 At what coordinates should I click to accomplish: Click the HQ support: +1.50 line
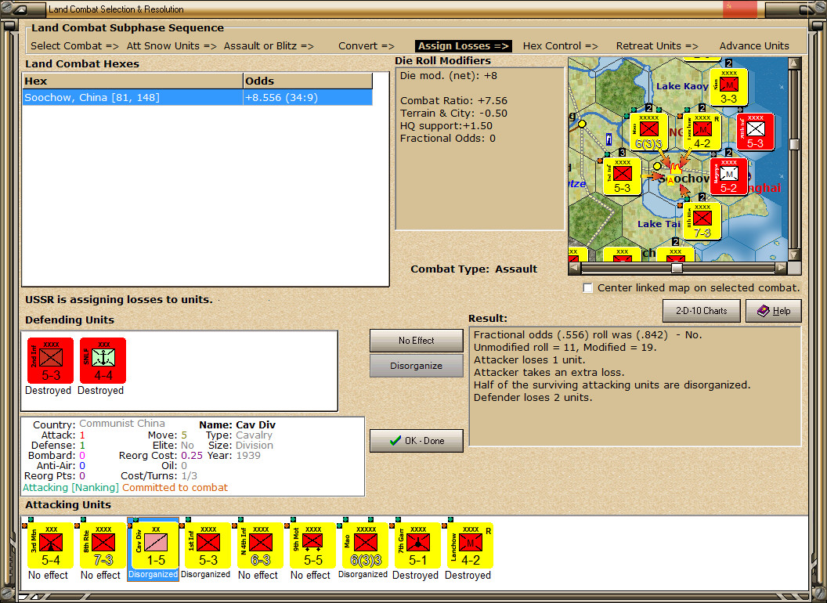[x=446, y=126]
